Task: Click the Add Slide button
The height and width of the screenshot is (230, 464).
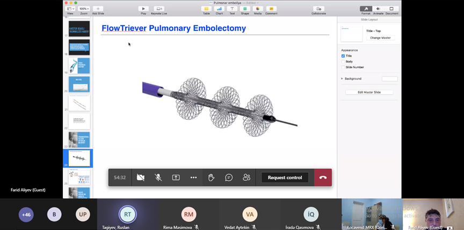Action: click(x=98, y=9)
